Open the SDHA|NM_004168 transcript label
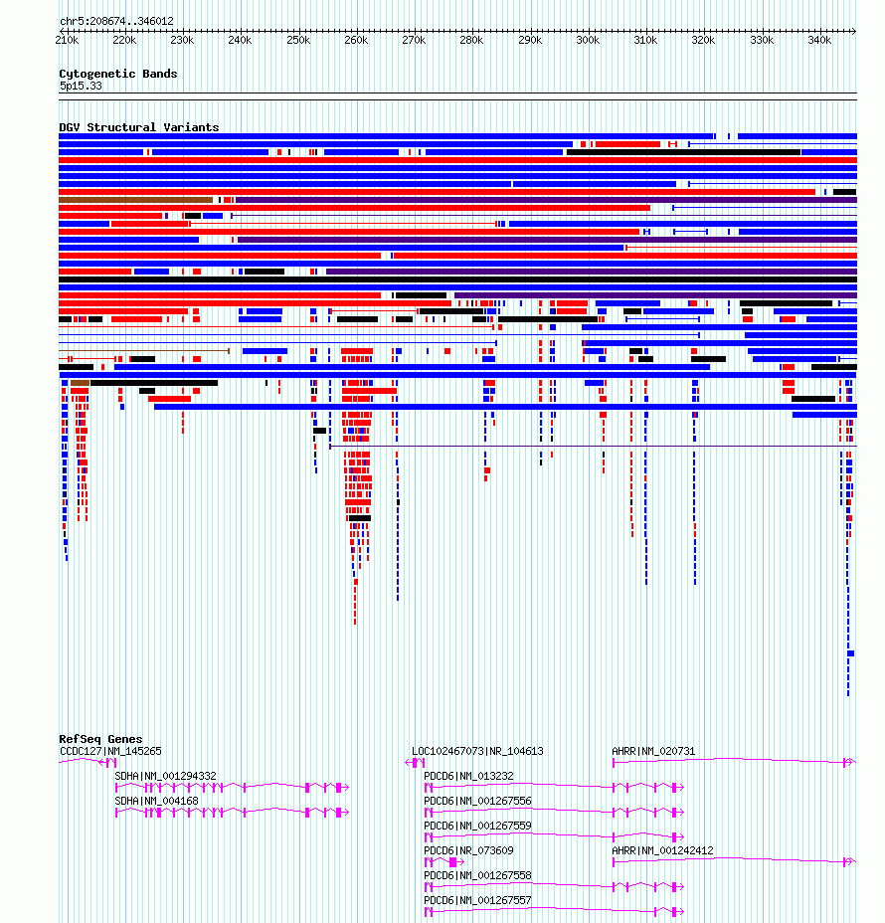Viewport: 885px width, 923px height. coord(156,801)
